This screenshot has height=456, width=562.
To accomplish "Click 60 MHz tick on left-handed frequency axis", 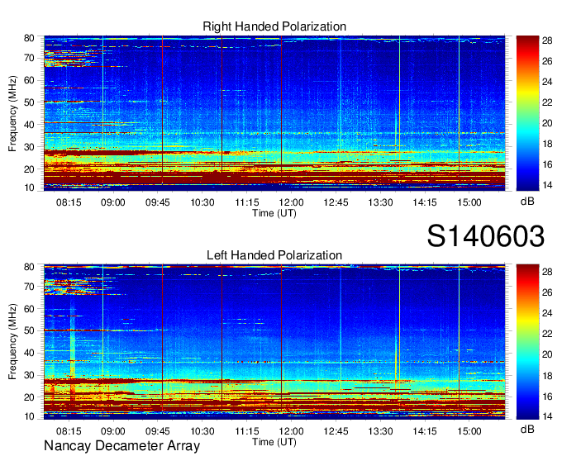I will pyautogui.click(x=29, y=308).
